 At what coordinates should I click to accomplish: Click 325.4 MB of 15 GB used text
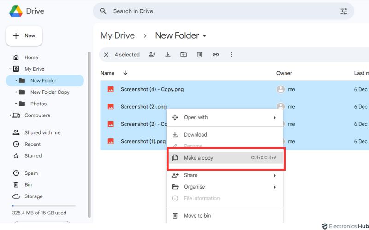[39, 213]
